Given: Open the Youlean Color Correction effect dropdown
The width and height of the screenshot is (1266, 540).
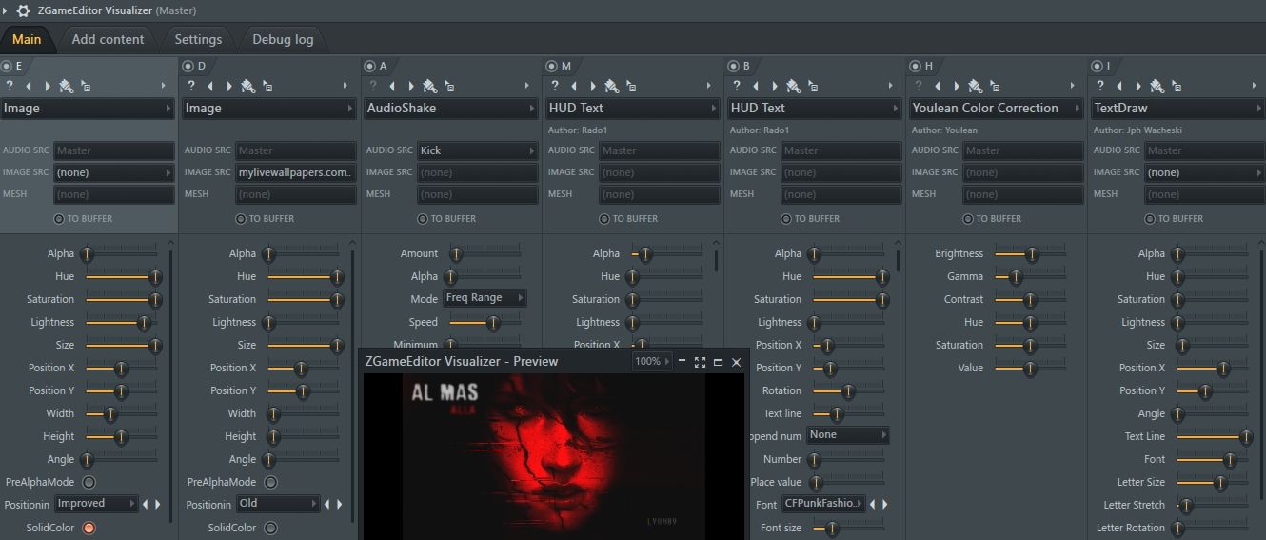Looking at the screenshot, I should (997, 109).
